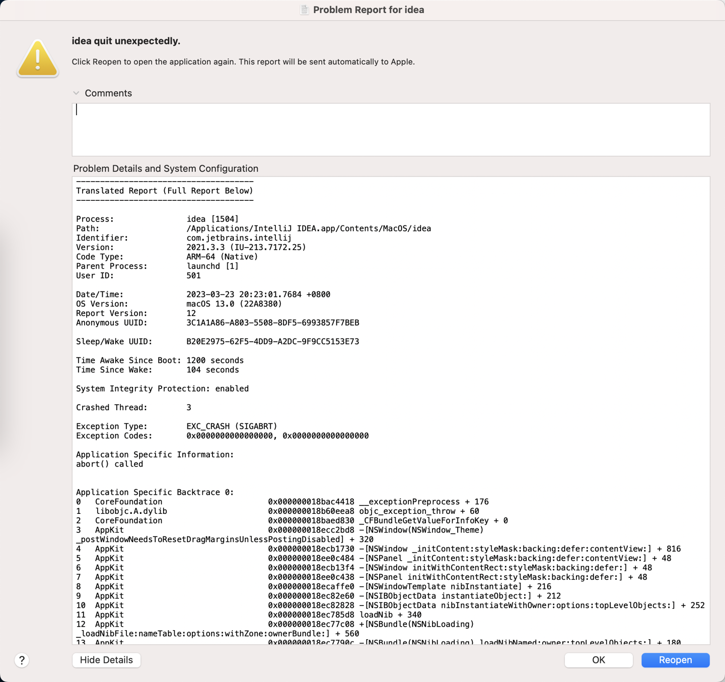Image resolution: width=725 pixels, height=682 pixels.
Task: Click '_loadNibFile:nameTable:options:withZone:ownerBundle:] + 560' line
Action: tap(217, 634)
